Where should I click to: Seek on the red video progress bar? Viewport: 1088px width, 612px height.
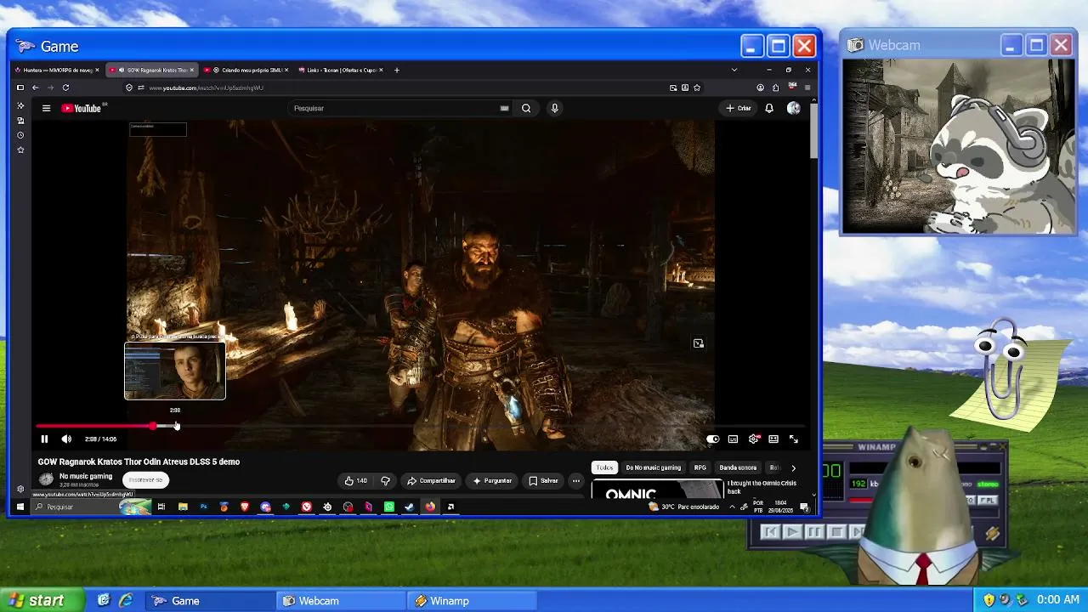[x=421, y=426]
